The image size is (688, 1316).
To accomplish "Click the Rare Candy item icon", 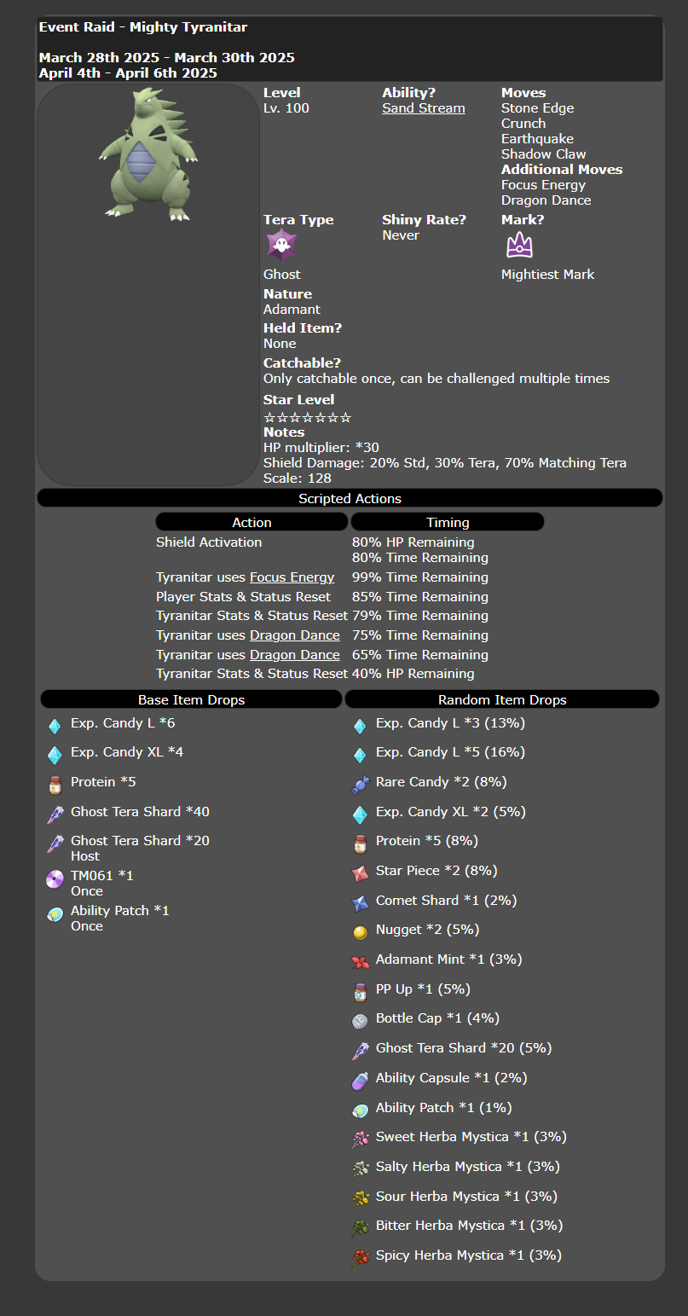I will tap(360, 785).
